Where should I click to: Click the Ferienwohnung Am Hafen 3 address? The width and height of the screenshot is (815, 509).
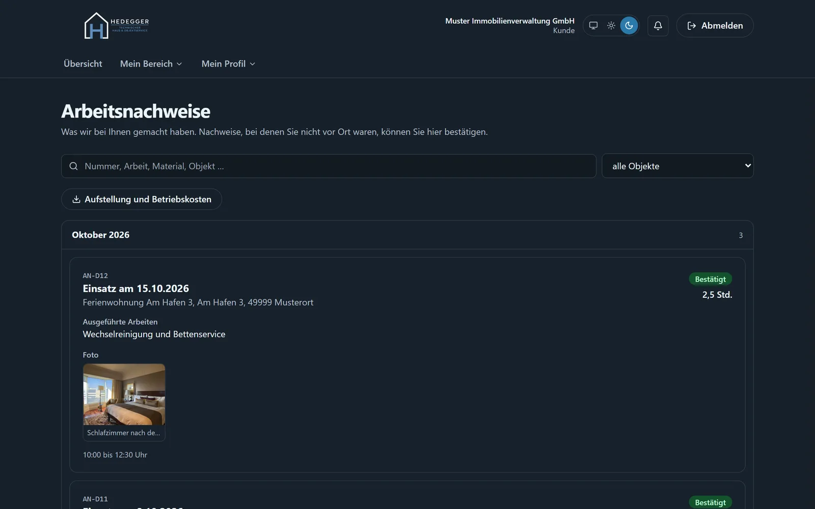(x=198, y=302)
